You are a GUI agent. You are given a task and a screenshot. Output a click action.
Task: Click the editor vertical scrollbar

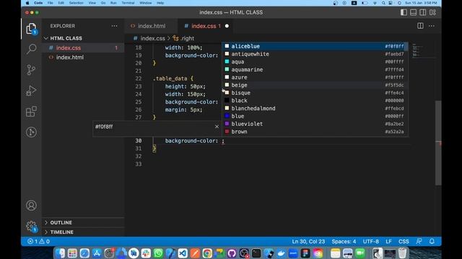coord(438,143)
